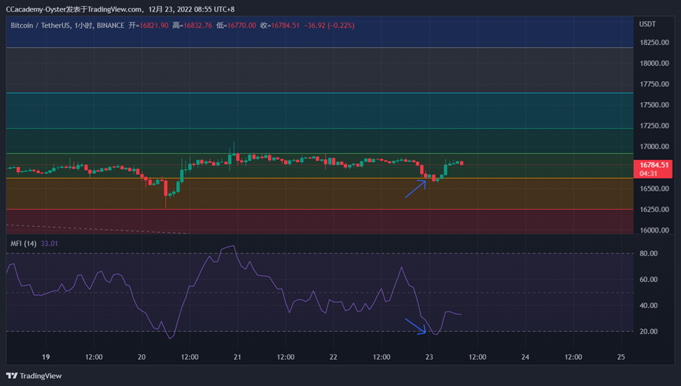Viewport: 681px width, 386px height.
Task: Click the 18250.00 price axis label
Action: tap(654, 43)
